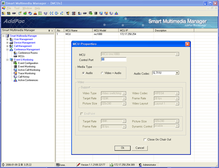Enable the Close On Chair Out checkbox
Image resolution: width=219 pixels, height=168 pixels.
pyautogui.click(x=145, y=140)
